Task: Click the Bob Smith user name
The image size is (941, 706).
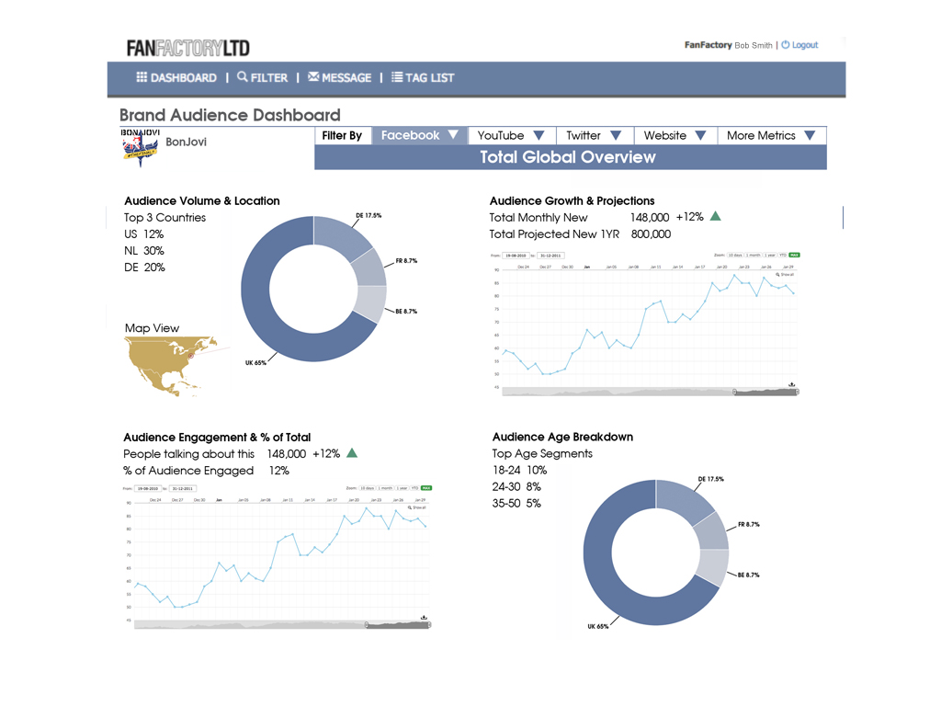Action: [754, 46]
